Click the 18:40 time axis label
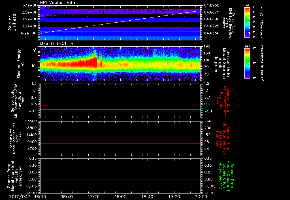 [x=147, y=197]
